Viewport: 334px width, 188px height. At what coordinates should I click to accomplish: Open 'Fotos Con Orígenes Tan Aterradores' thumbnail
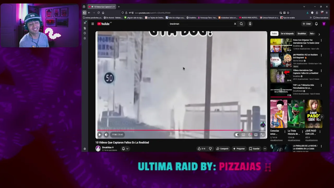point(281,45)
